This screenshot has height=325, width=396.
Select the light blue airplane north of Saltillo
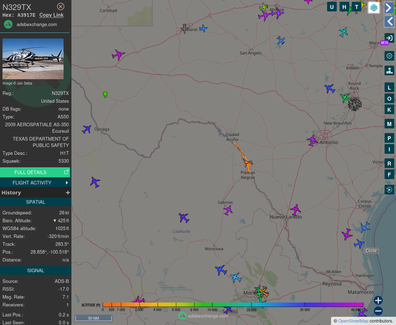(236, 278)
